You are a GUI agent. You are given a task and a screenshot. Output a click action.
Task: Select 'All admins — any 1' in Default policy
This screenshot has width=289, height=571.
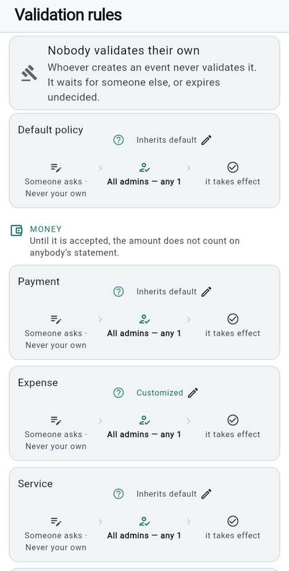tap(144, 181)
